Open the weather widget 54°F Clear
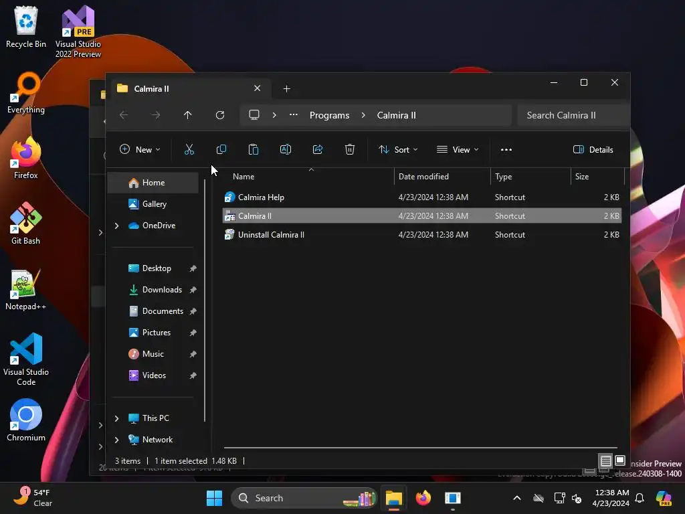The width and height of the screenshot is (685, 514). click(x=32, y=498)
